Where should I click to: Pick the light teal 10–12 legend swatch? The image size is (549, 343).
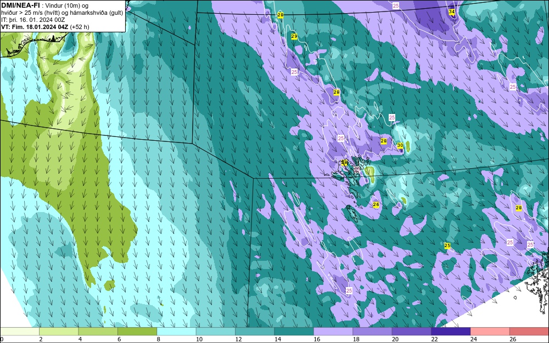coord(216,331)
